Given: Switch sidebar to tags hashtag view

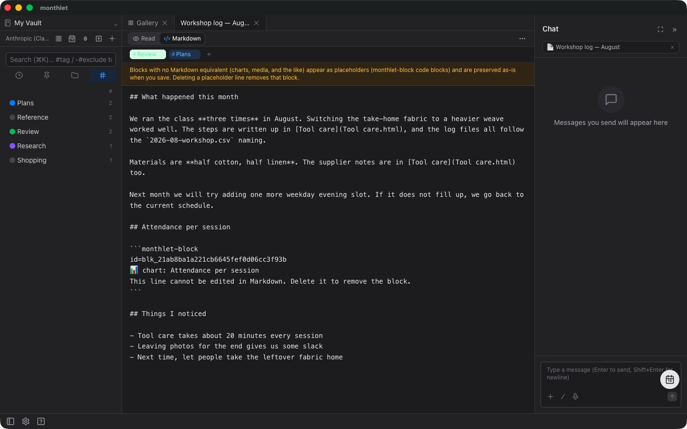Looking at the screenshot, I should click(103, 75).
